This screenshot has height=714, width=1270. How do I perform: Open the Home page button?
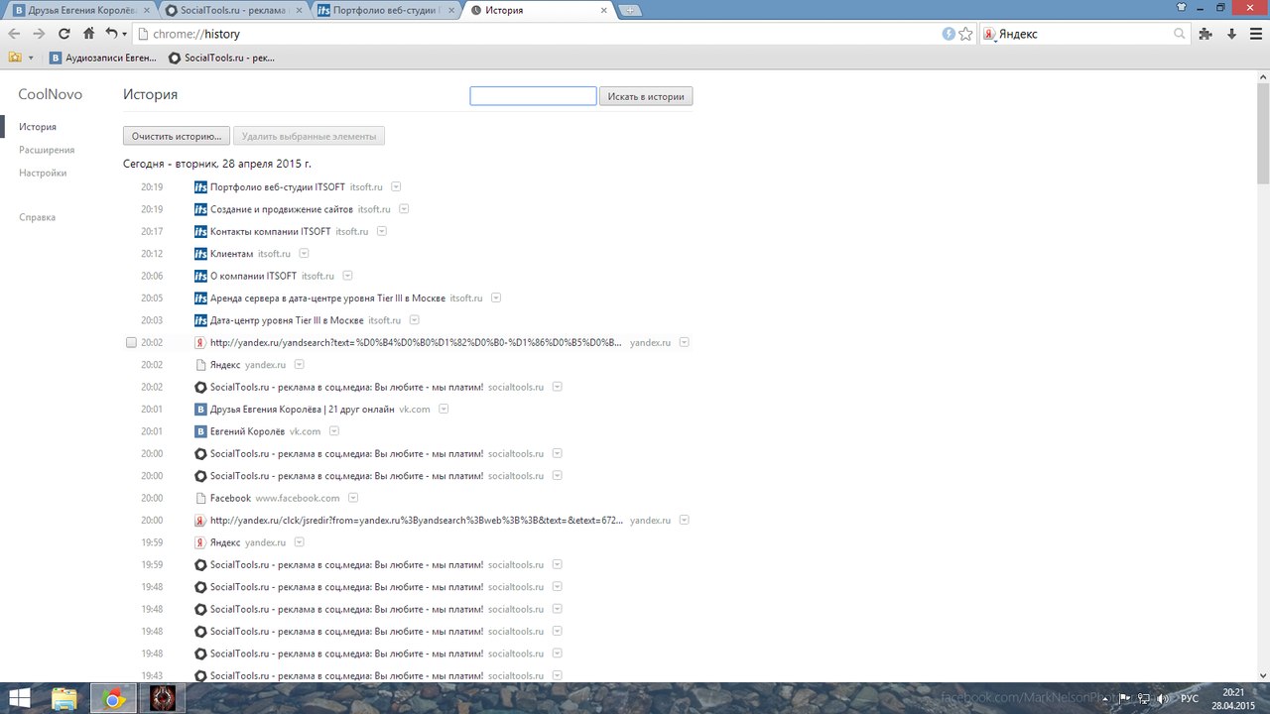tap(88, 34)
